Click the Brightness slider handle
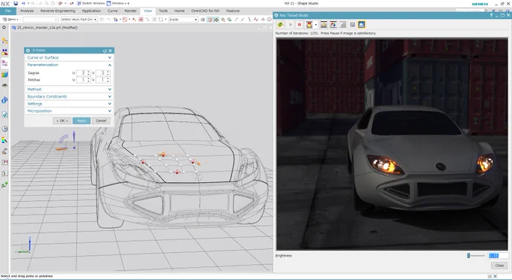The image size is (512, 280). [468, 256]
